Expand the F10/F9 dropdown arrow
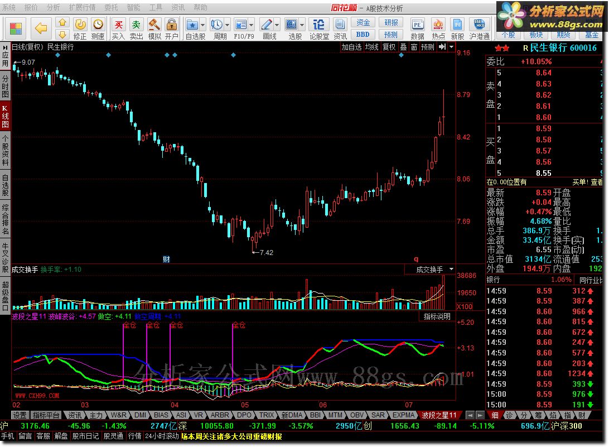The width and height of the screenshot is (609, 447). click(x=252, y=25)
